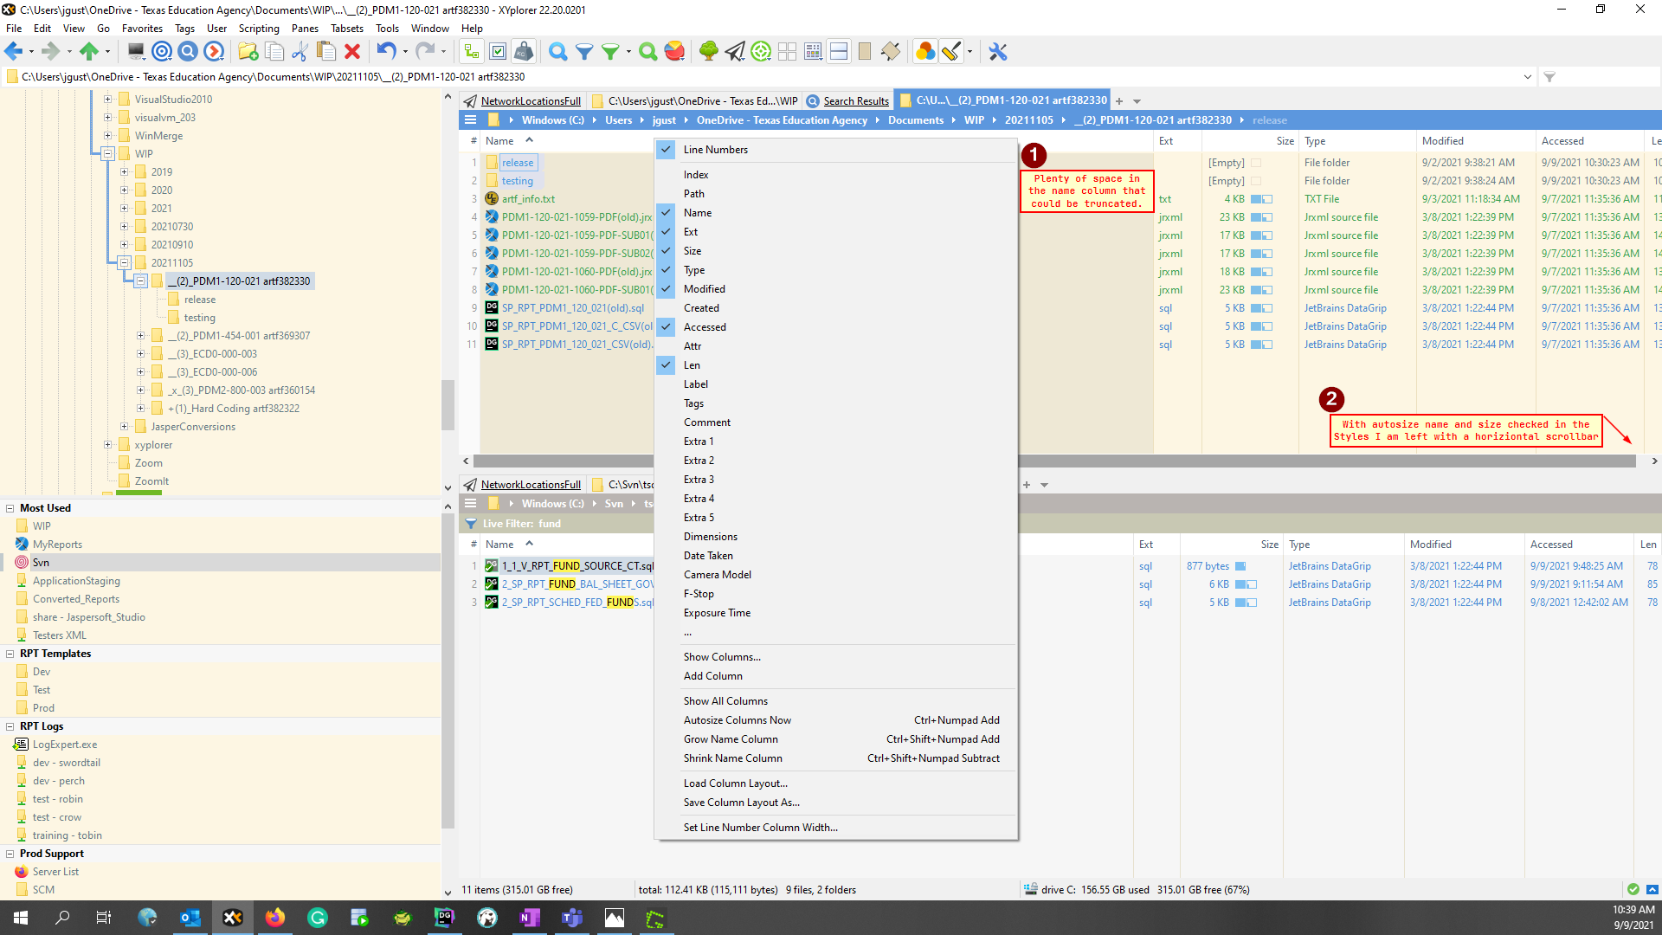Click the Paste toolbar icon
The image size is (1662, 935).
(326, 51)
